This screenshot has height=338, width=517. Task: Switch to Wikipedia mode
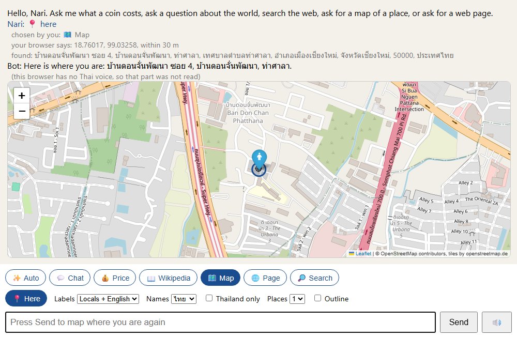pos(168,278)
